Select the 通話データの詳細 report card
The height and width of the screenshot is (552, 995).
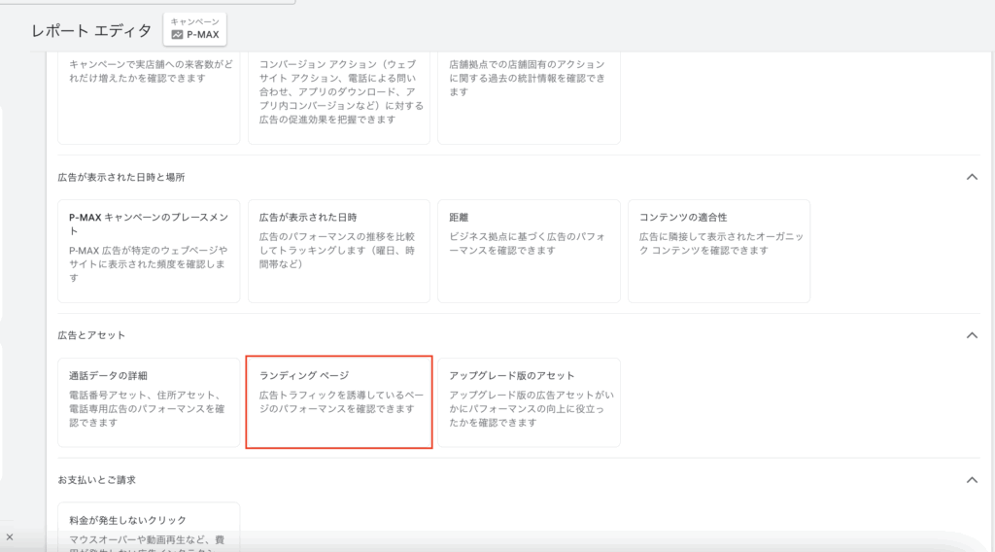pos(149,401)
